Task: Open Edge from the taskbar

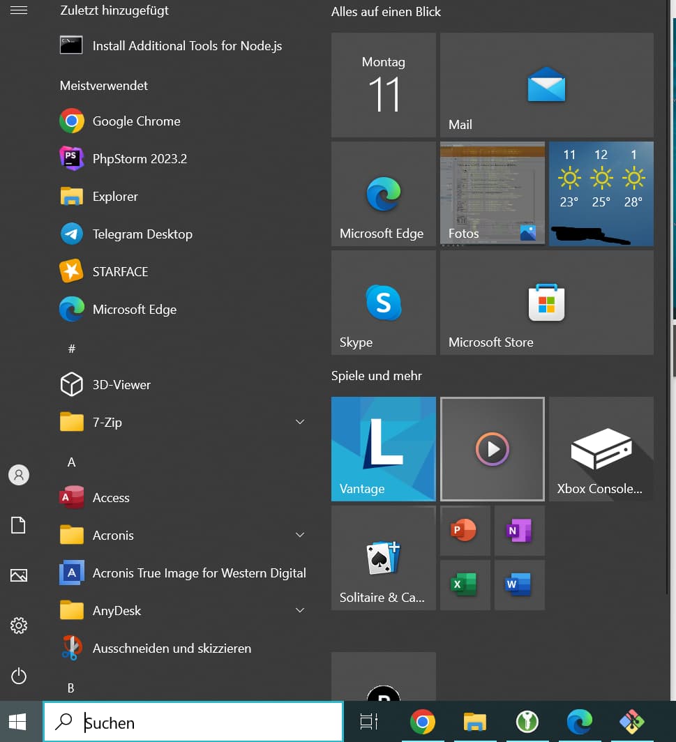Action: pyautogui.click(x=580, y=722)
